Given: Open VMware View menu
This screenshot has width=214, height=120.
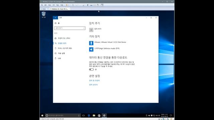Looking at the screenshot, I should coord(49,5).
